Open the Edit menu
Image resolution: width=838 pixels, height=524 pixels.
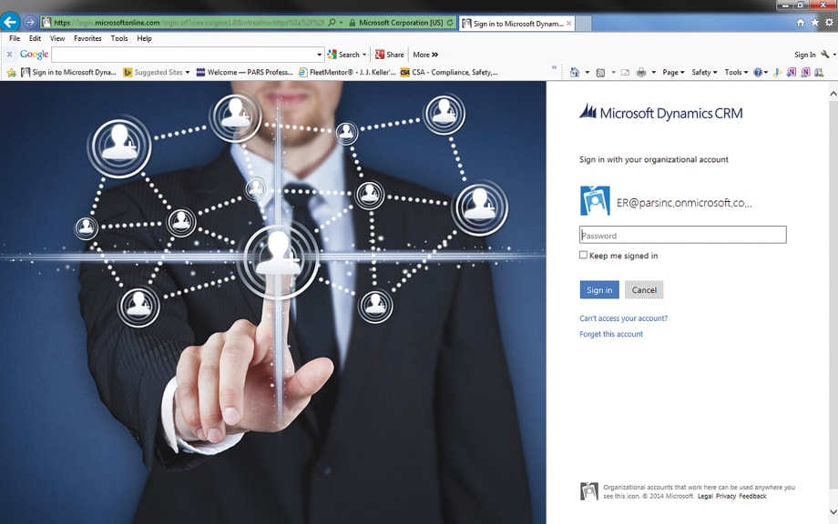point(35,38)
